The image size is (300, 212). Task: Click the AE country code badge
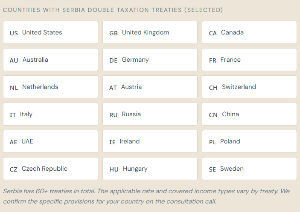[13, 142]
